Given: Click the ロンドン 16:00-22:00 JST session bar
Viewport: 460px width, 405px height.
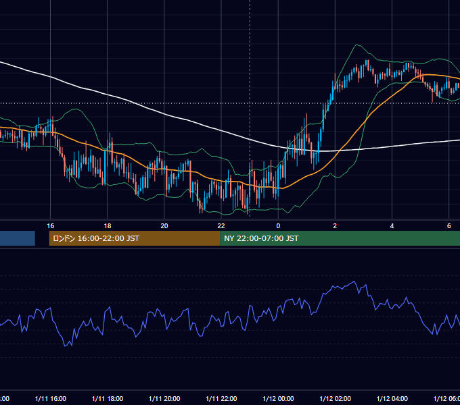Looking at the screenshot, I should click(135, 238).
